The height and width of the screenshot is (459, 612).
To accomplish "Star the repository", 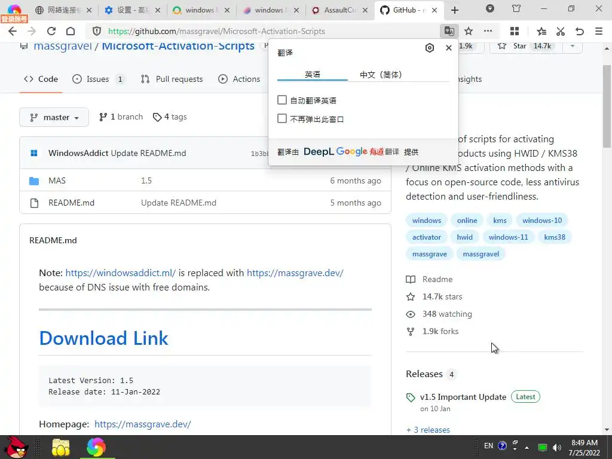I will (526, 46).
